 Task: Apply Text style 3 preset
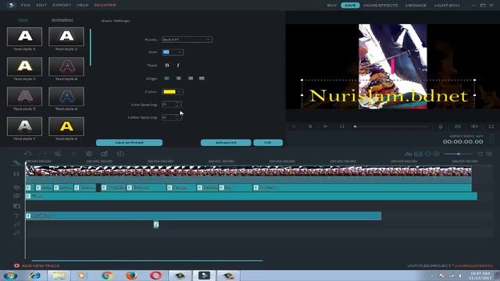(x=24, y=66)
